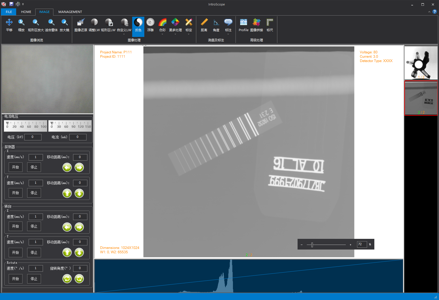Click the Rotate 速度 input field
This screenshot has height=300, width=439.
coord(36,268)
